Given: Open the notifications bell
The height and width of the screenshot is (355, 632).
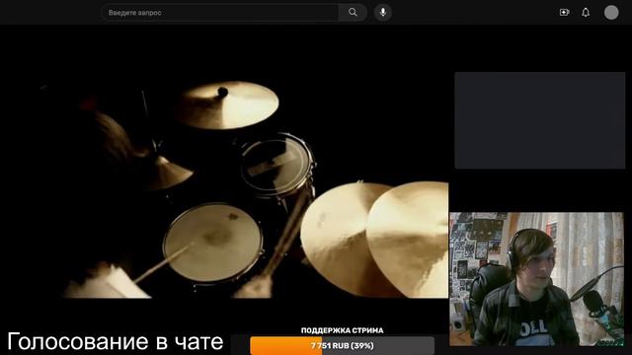Looking at the screenshot, I should pos(586,13).
